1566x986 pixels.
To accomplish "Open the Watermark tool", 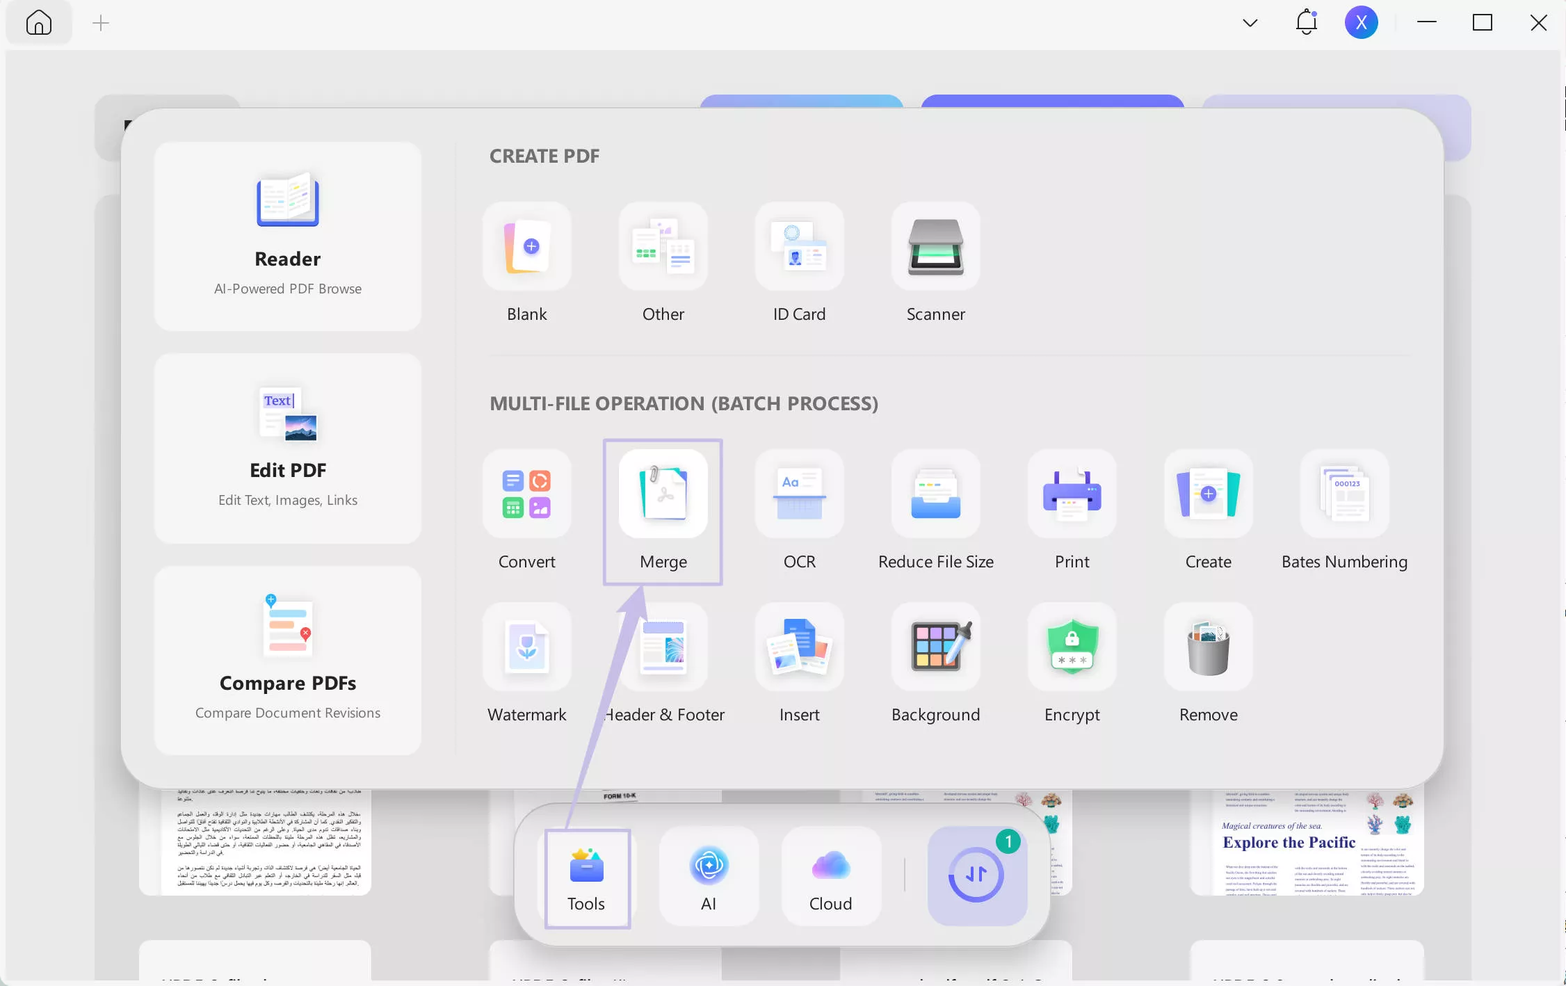I will [526, 647].
